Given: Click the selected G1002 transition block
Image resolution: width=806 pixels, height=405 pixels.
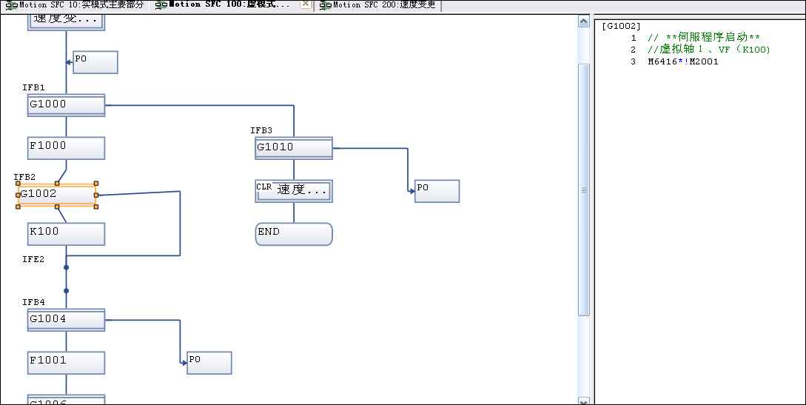Looking at the screenshot, I should click(57, 195).
